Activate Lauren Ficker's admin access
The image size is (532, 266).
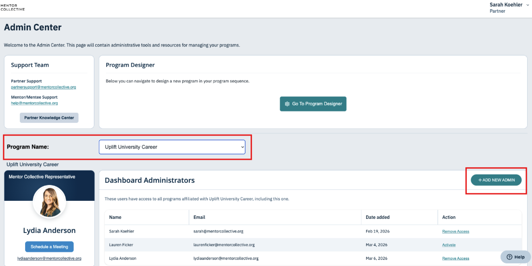coord(449,245)
